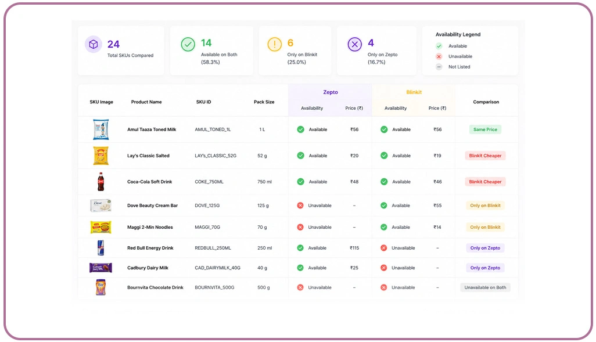The width and height of the screenshot is (596, 342).
Task: Click the purple cube Total SKUs icon
Action: click(93, 45)
